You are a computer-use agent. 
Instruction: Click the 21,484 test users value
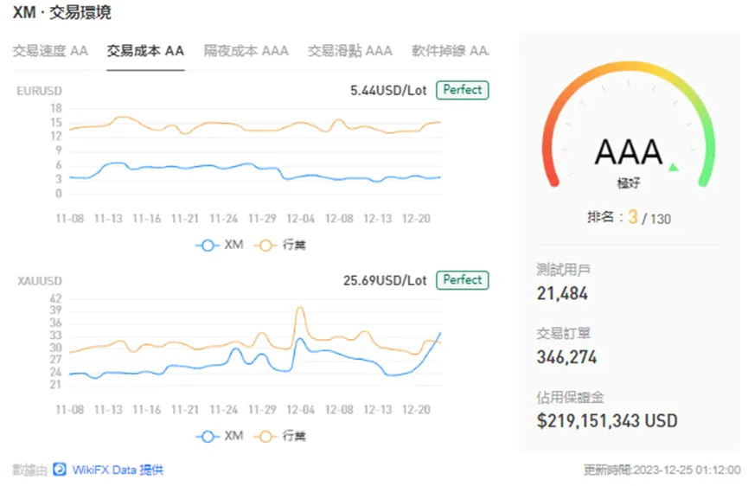click(x=562, y=293)
